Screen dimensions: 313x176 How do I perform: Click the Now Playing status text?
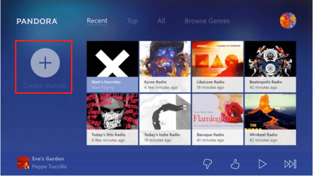point(103,87)
